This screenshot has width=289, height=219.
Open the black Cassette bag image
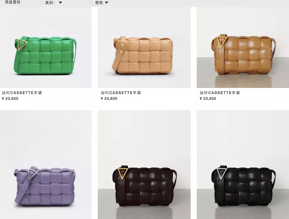coord(243,164)
